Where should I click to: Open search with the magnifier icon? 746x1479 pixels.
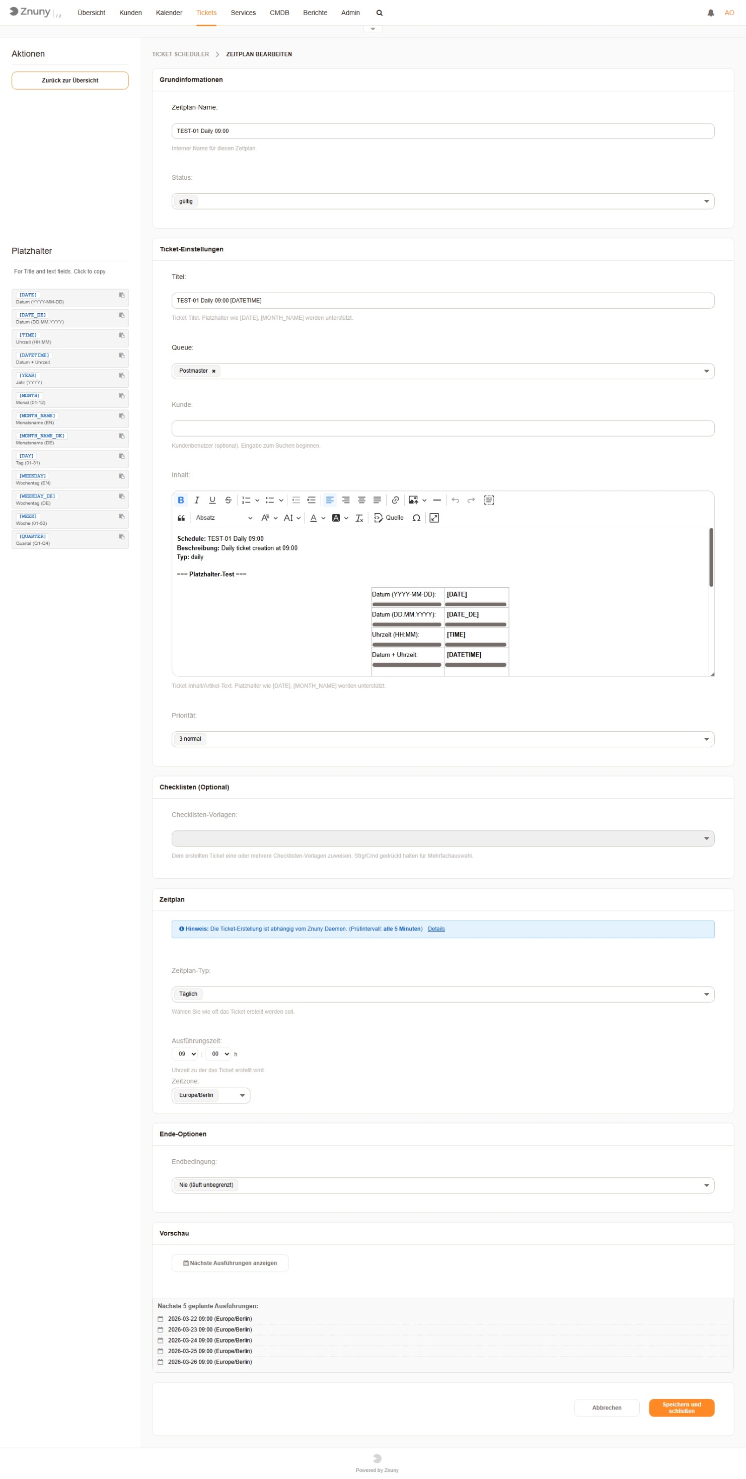pos(380,13)
